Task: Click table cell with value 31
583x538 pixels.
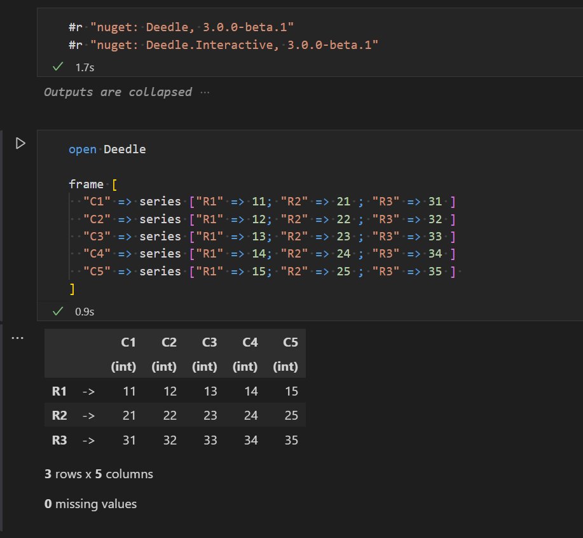Action: (130, 440)
